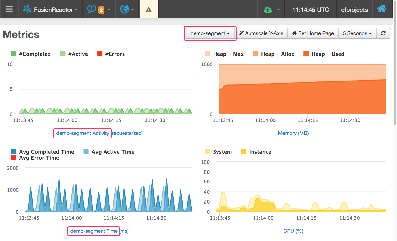This screenshot has height=241, width=397.
Task: Click the Avg Completed Time color swatch
Action: [x=14, y=152]
